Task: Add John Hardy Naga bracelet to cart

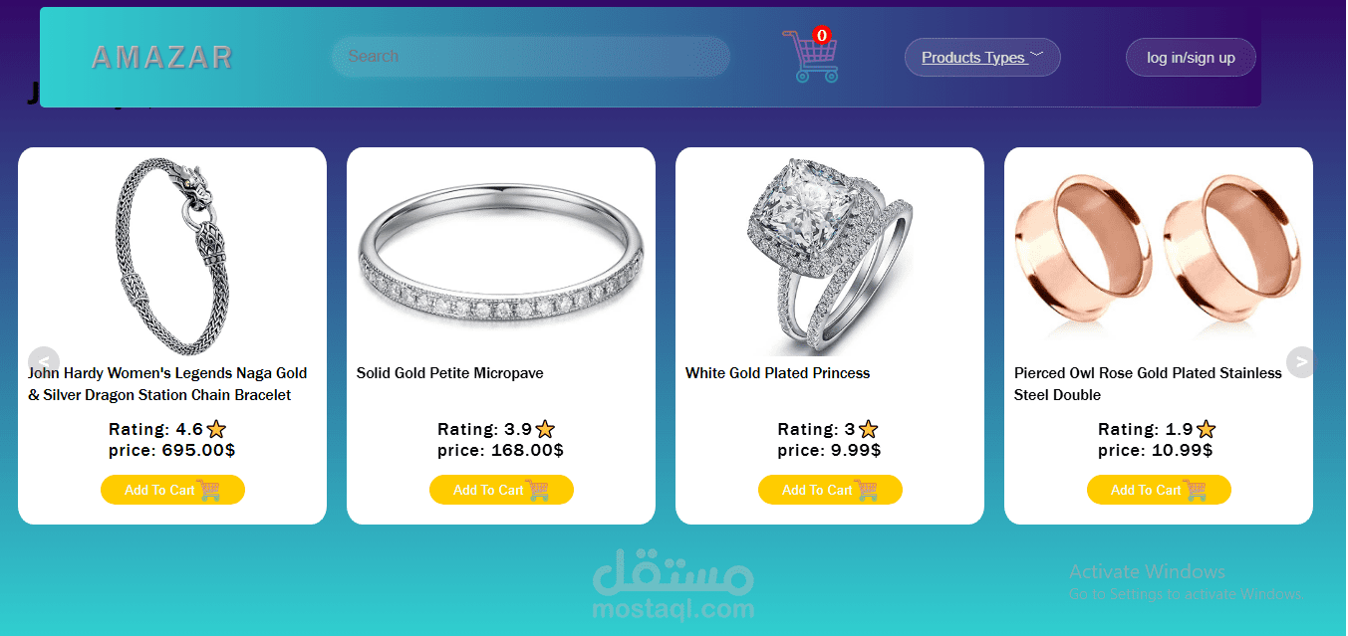Action: (x=172, y=490)
